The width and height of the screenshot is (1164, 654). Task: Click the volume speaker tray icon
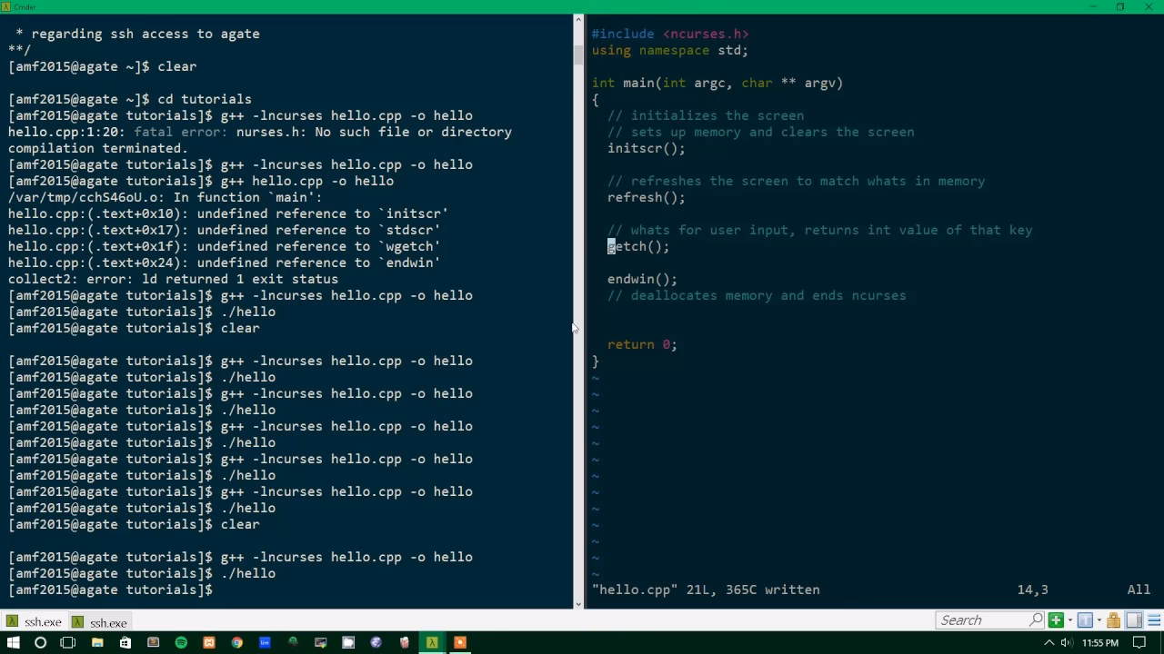(1066, 643)
